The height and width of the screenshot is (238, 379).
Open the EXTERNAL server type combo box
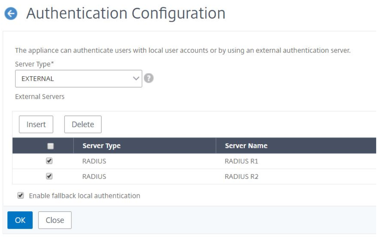[78, 79]
